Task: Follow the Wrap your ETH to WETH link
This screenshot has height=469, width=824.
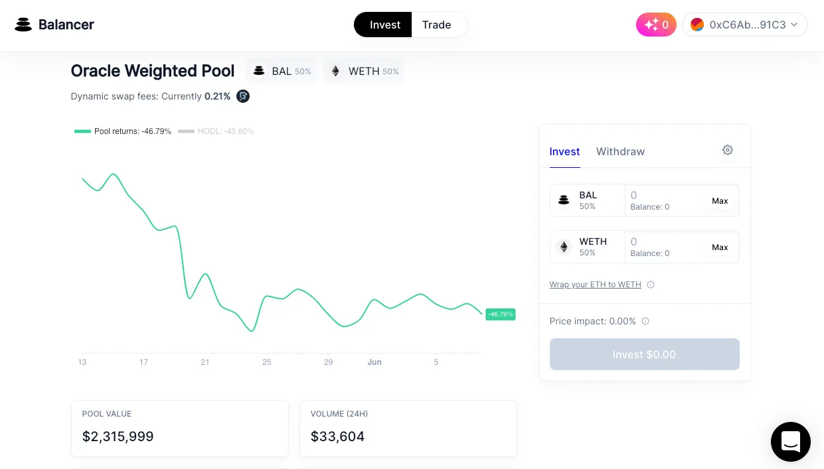Action: point(595,285)
